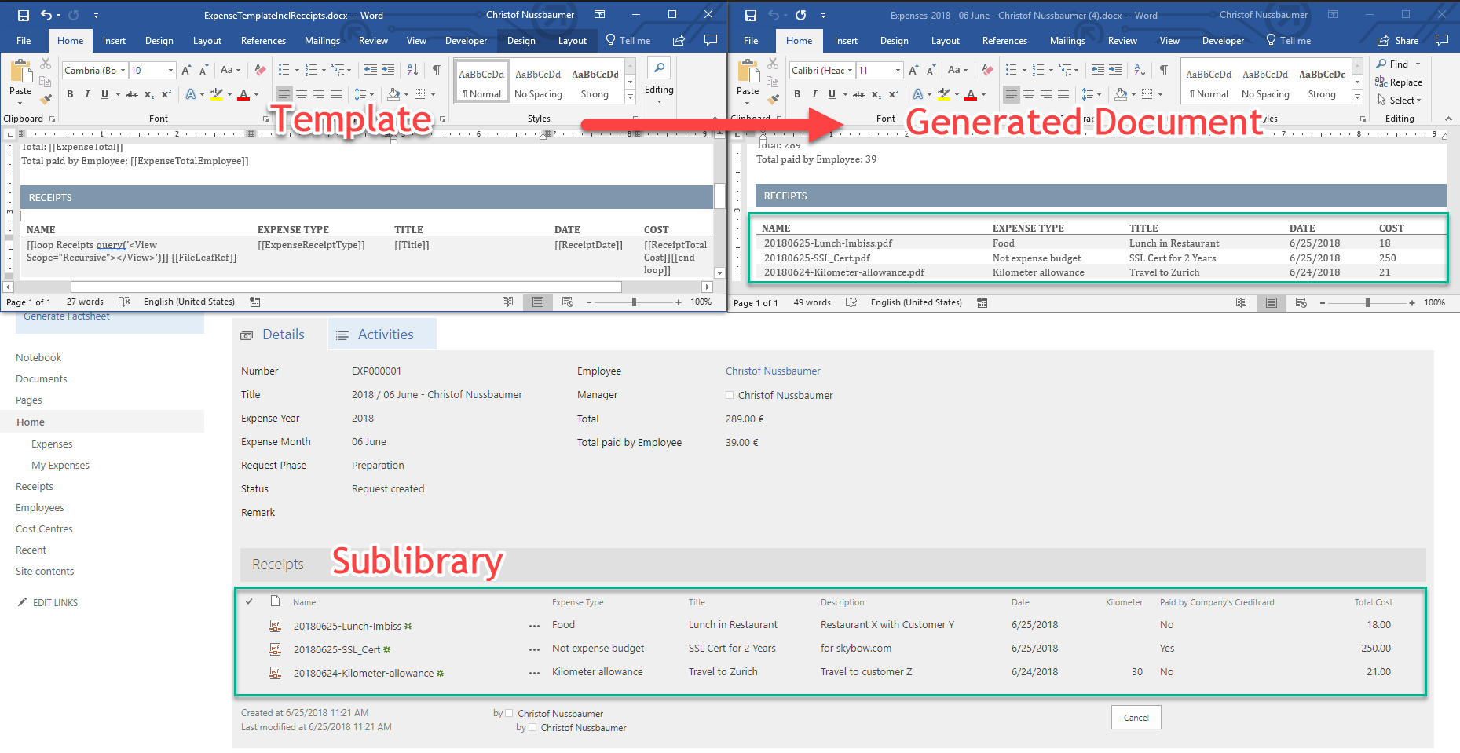The image size is (1460, 753).
Task: Open the Mailings tab in the template window
Action: coord(322,41)
